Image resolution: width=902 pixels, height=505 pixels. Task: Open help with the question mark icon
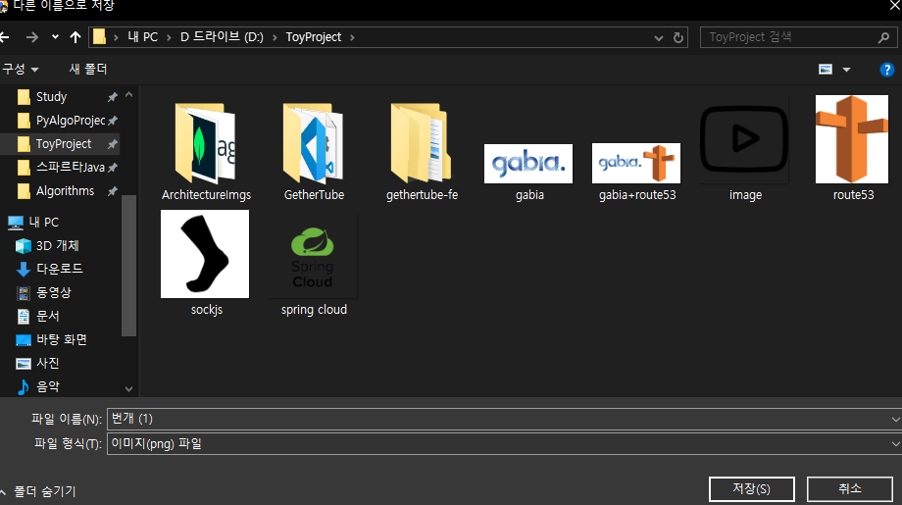coord(886,70)
